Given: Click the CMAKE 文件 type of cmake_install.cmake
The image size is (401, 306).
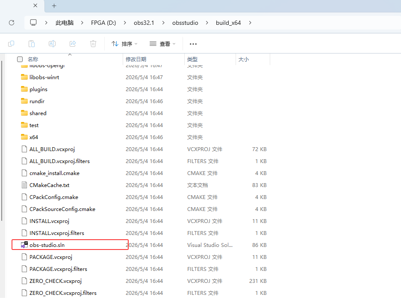Looking at the screenshot, I should point(202,173).
